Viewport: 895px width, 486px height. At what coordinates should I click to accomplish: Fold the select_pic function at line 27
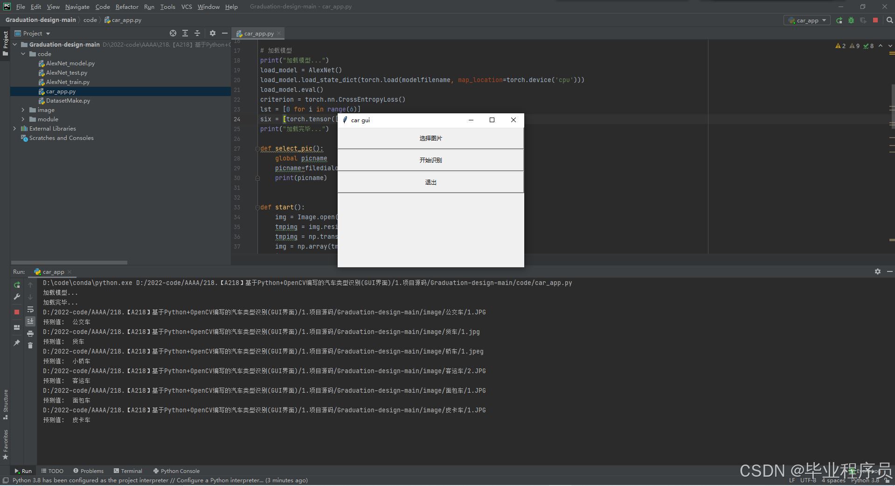tap(257, 149)
